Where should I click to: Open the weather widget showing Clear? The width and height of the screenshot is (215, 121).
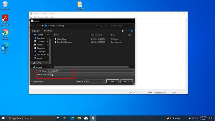point(173,118)
